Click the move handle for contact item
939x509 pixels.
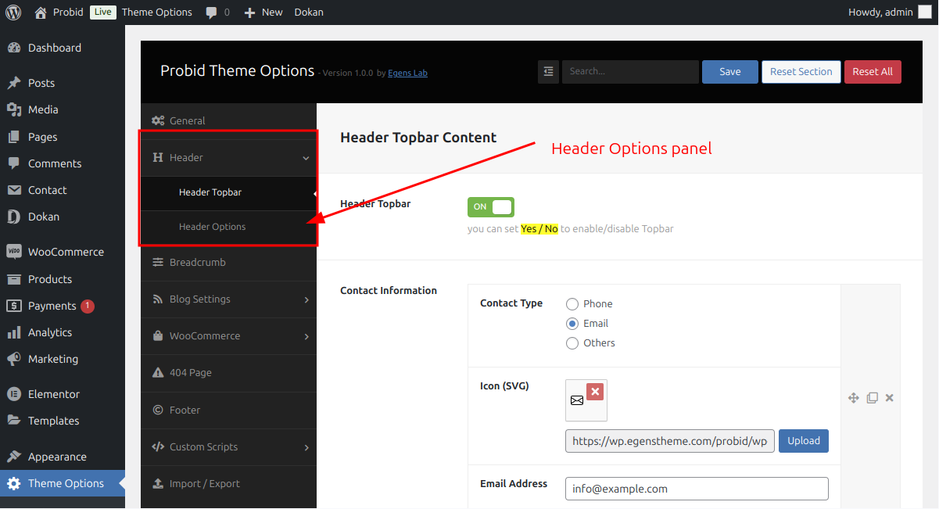tap(854, 398)
